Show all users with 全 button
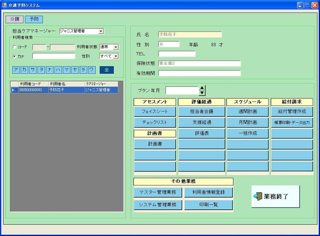Screen dimensions: 320x236 107,70
